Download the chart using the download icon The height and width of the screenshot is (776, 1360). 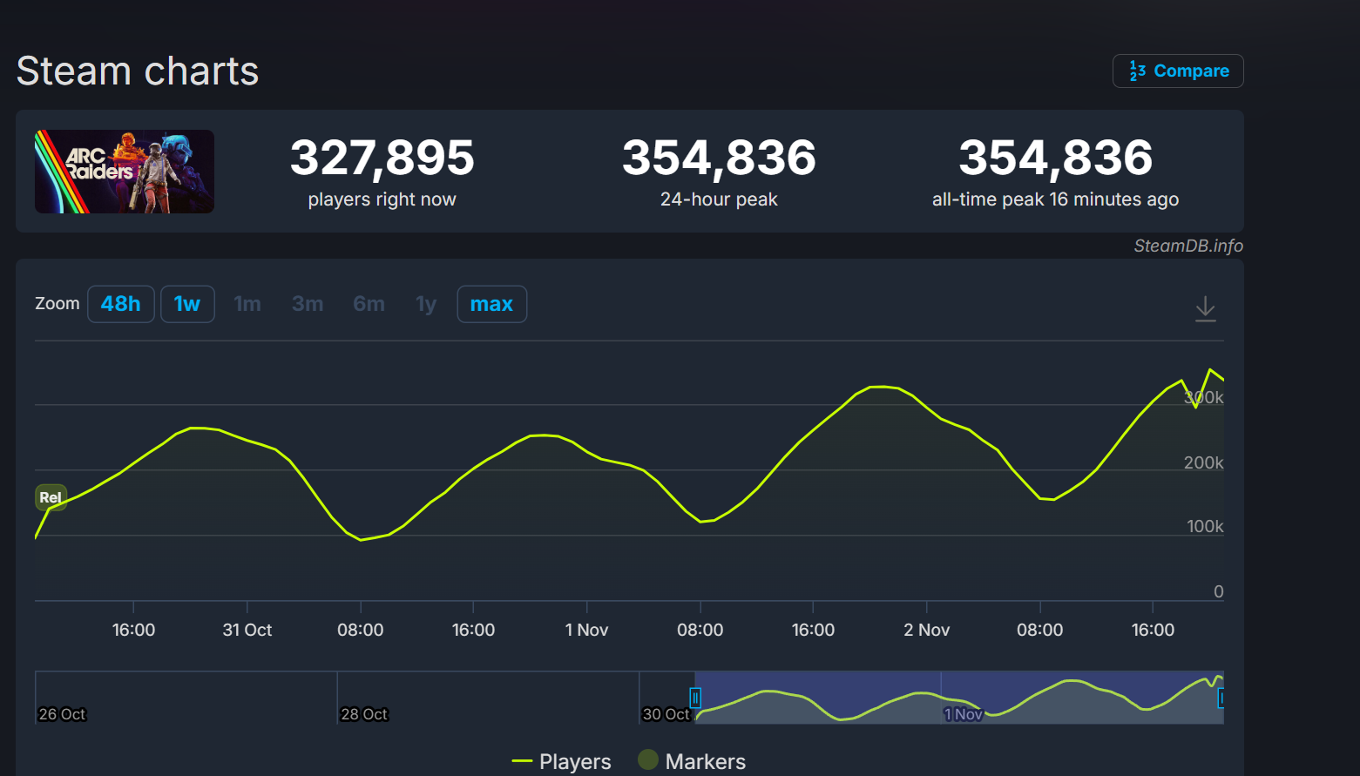pos(1205,308)
